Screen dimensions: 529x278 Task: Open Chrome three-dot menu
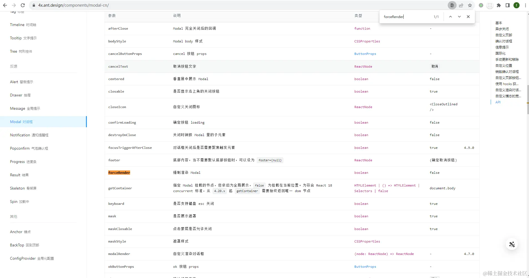[525, 5]
